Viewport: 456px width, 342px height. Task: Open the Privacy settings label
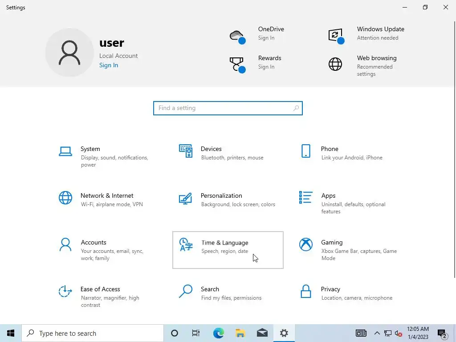click(x=330, y=289)
